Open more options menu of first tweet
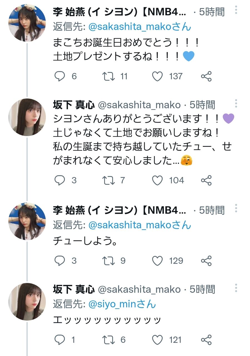 [x=236, y=10]
